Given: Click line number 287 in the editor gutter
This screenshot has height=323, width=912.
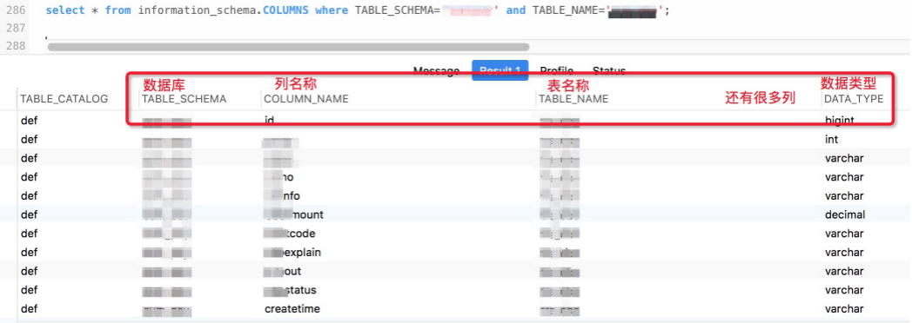Looking at the screenshot, I should [x=15, y=28].
